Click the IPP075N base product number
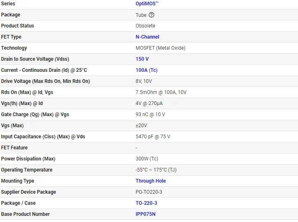Viewport: 298px width, 222px height. pos(146,214)
